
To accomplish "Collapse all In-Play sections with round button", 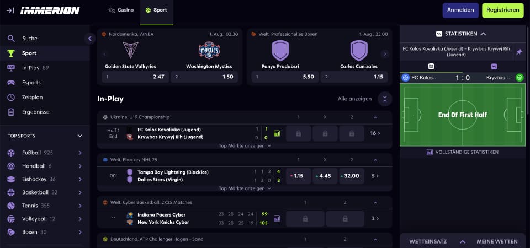I will pyautogui.click(x=385, y=99).
